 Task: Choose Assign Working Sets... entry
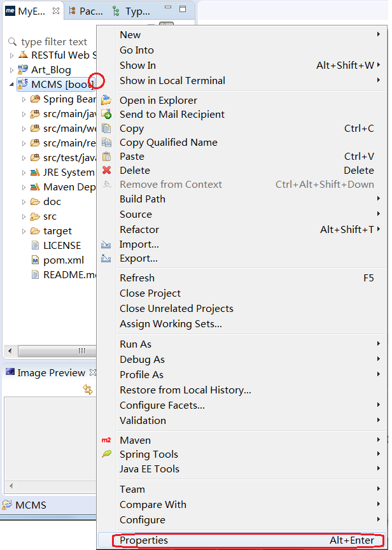242,324
